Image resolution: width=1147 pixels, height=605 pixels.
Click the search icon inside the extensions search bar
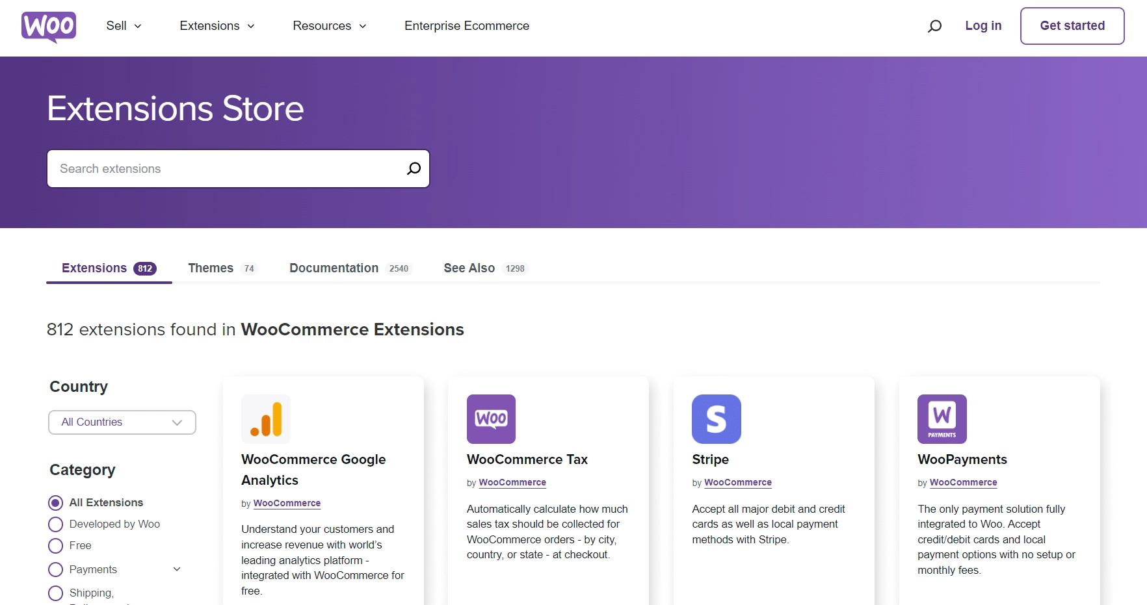[414, 168]
